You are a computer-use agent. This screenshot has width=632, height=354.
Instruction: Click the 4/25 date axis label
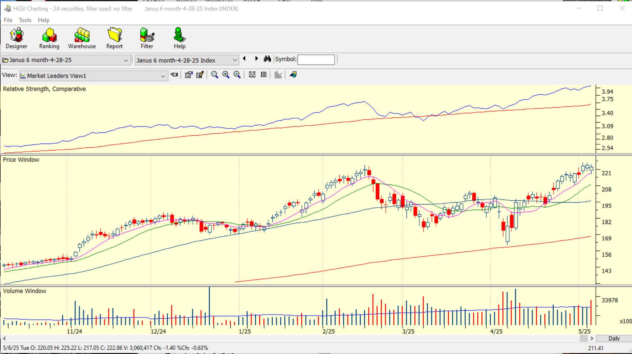(496, 331)
